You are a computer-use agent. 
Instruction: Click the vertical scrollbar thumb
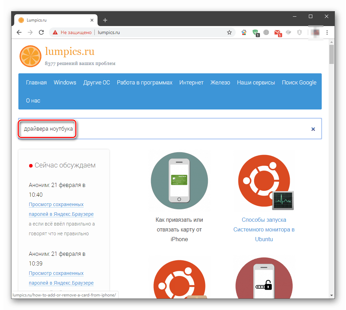click(331, 54)
